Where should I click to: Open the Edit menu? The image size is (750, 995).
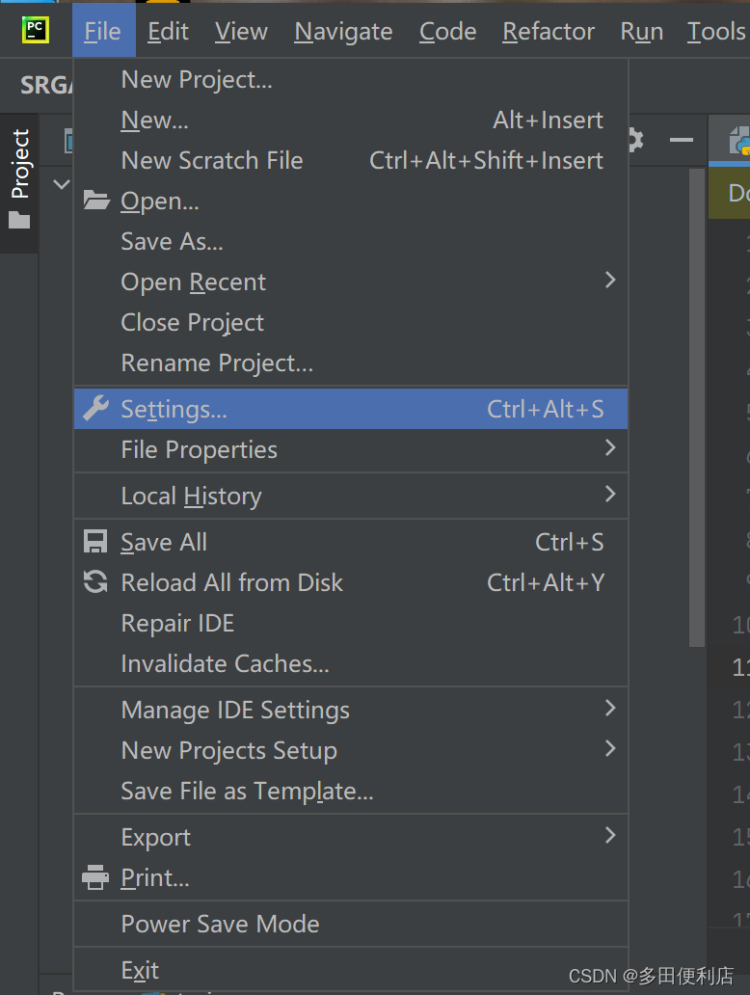pyautogui.click(x=168, y=31)
